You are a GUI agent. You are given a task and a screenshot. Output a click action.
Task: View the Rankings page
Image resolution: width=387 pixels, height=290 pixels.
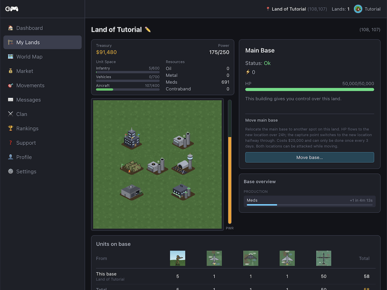pos(42,128)
